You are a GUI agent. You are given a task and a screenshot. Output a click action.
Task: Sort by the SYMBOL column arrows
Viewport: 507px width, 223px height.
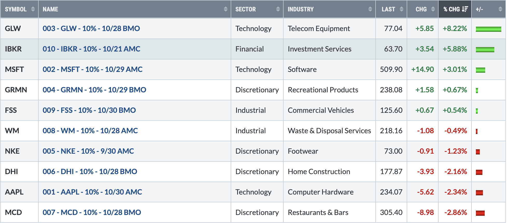[x=33, y=9]
